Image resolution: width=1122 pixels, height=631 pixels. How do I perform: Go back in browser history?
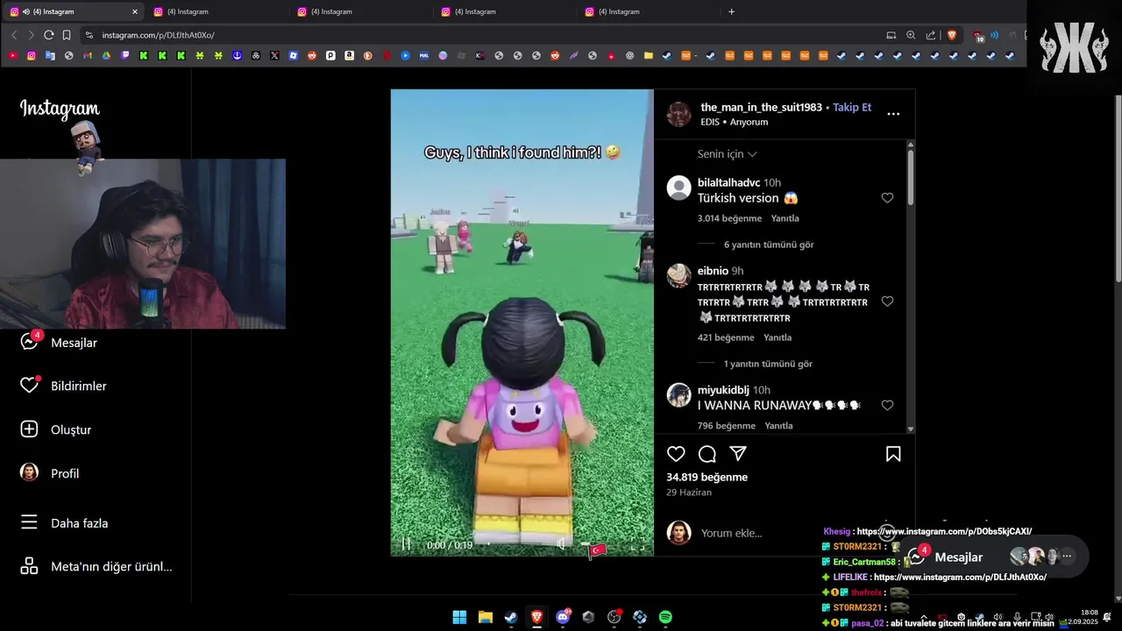(14, 35)
